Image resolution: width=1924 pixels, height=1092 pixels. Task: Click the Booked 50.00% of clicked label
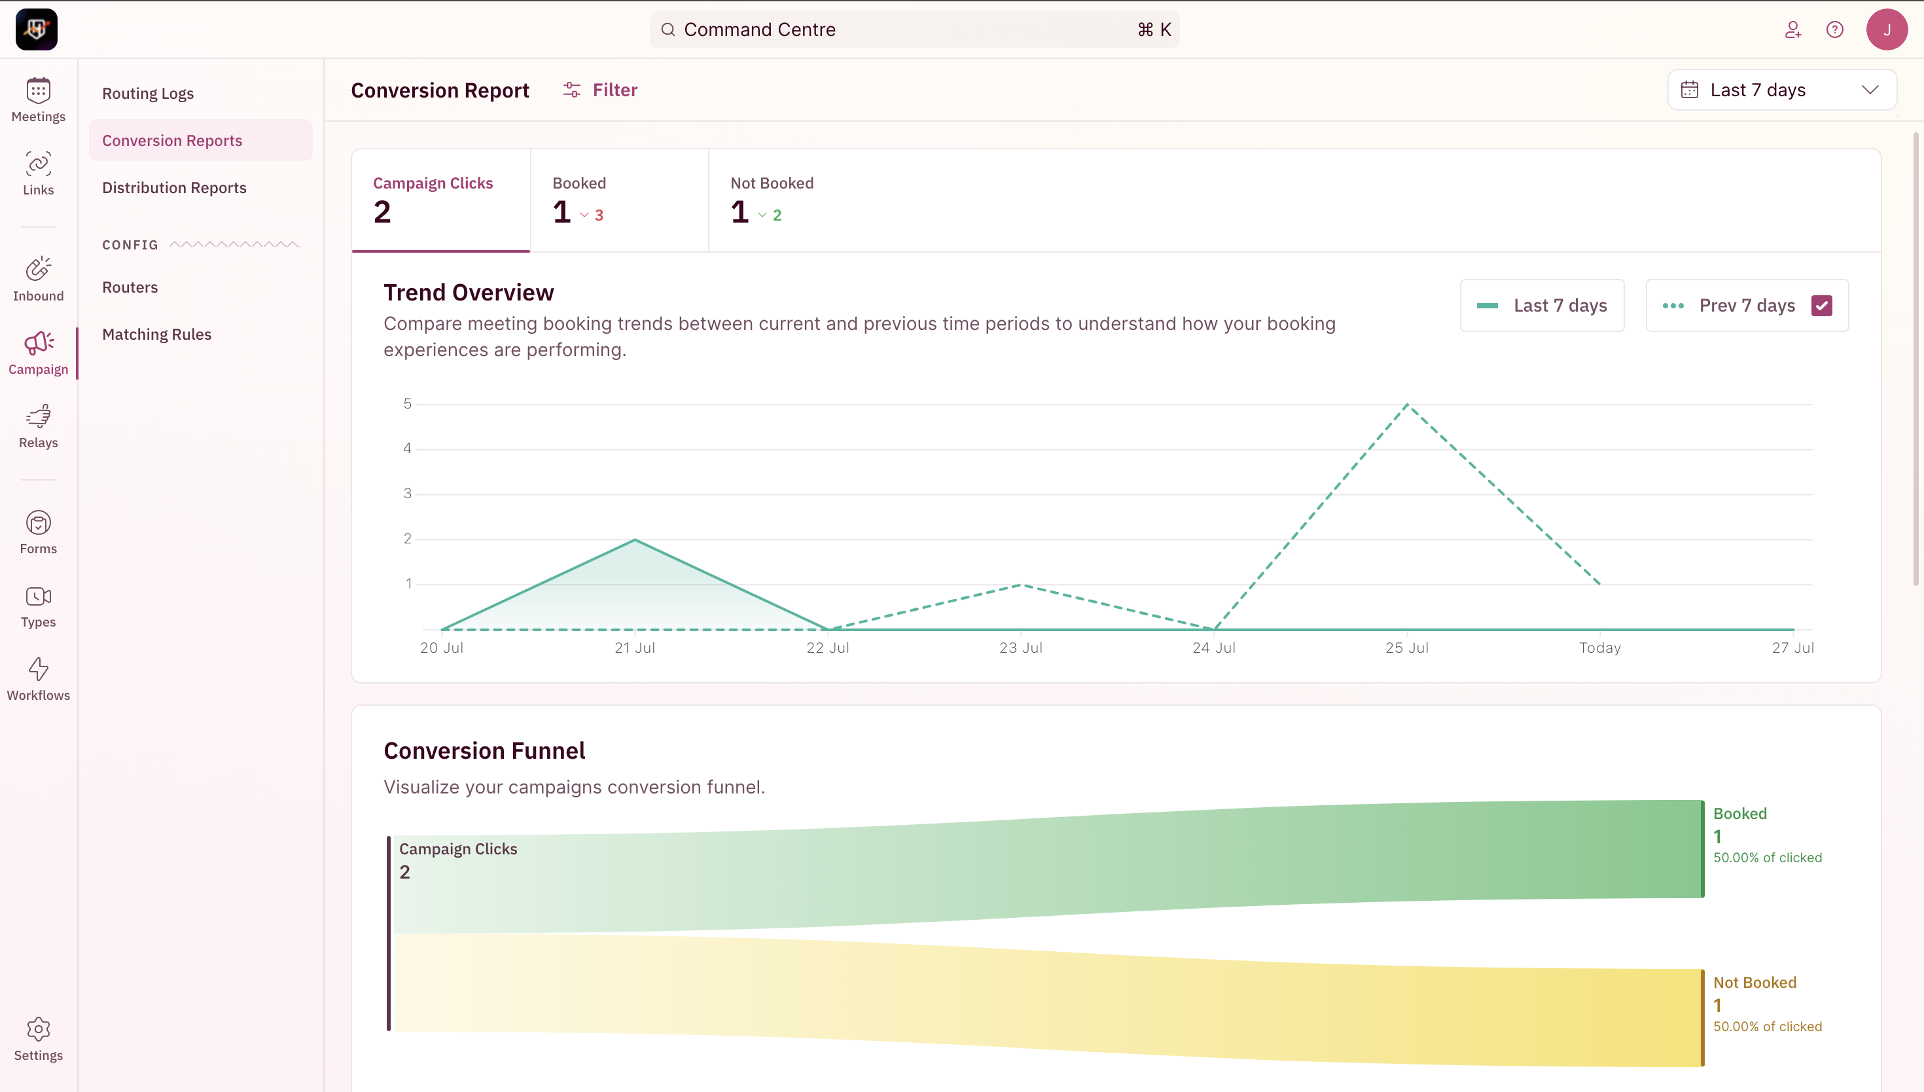(1768, 857)
